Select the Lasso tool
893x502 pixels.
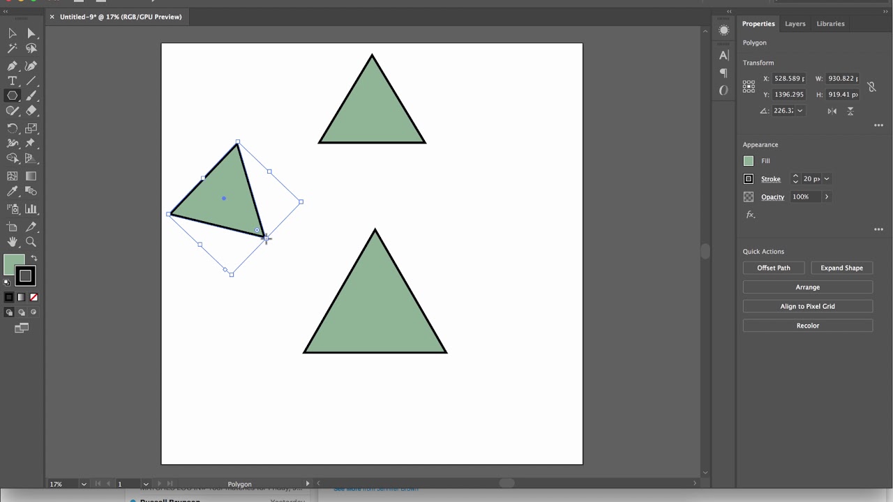[x=31, y=49]
